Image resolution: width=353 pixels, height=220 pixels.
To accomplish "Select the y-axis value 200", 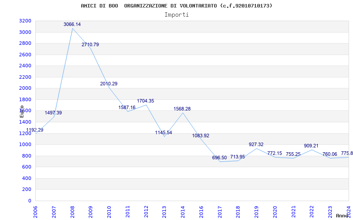I will (x=27, y=190).
